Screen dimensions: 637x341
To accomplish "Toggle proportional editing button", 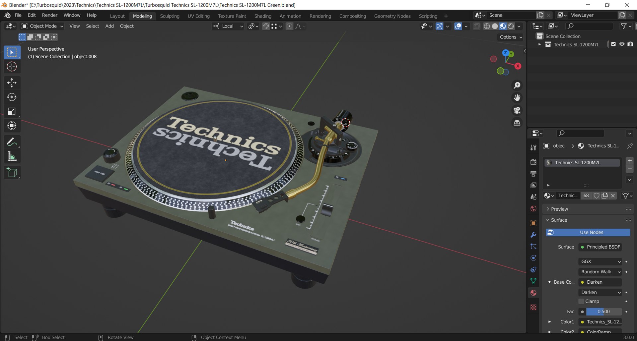I will (x=289, y=26).
